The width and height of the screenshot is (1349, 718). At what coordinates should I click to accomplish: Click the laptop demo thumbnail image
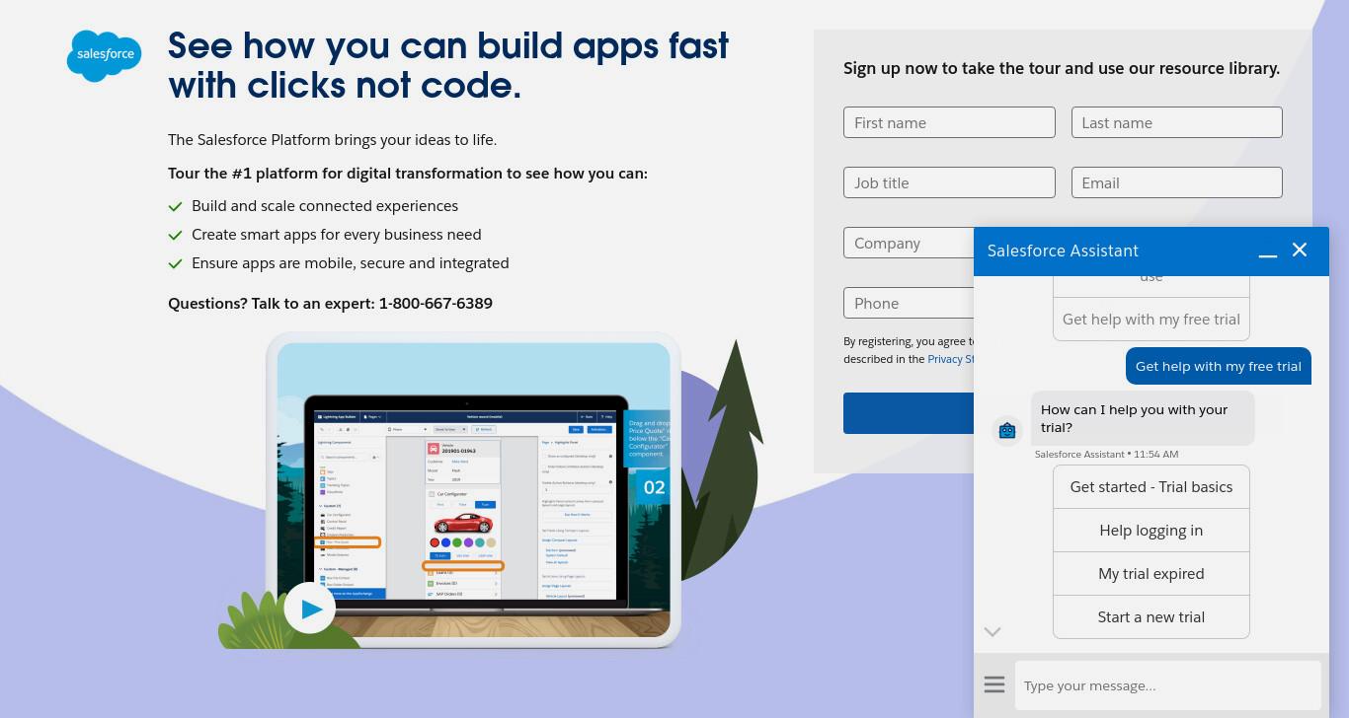(x=474, y=489)
